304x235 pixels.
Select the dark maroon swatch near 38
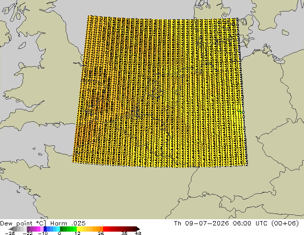125,229
